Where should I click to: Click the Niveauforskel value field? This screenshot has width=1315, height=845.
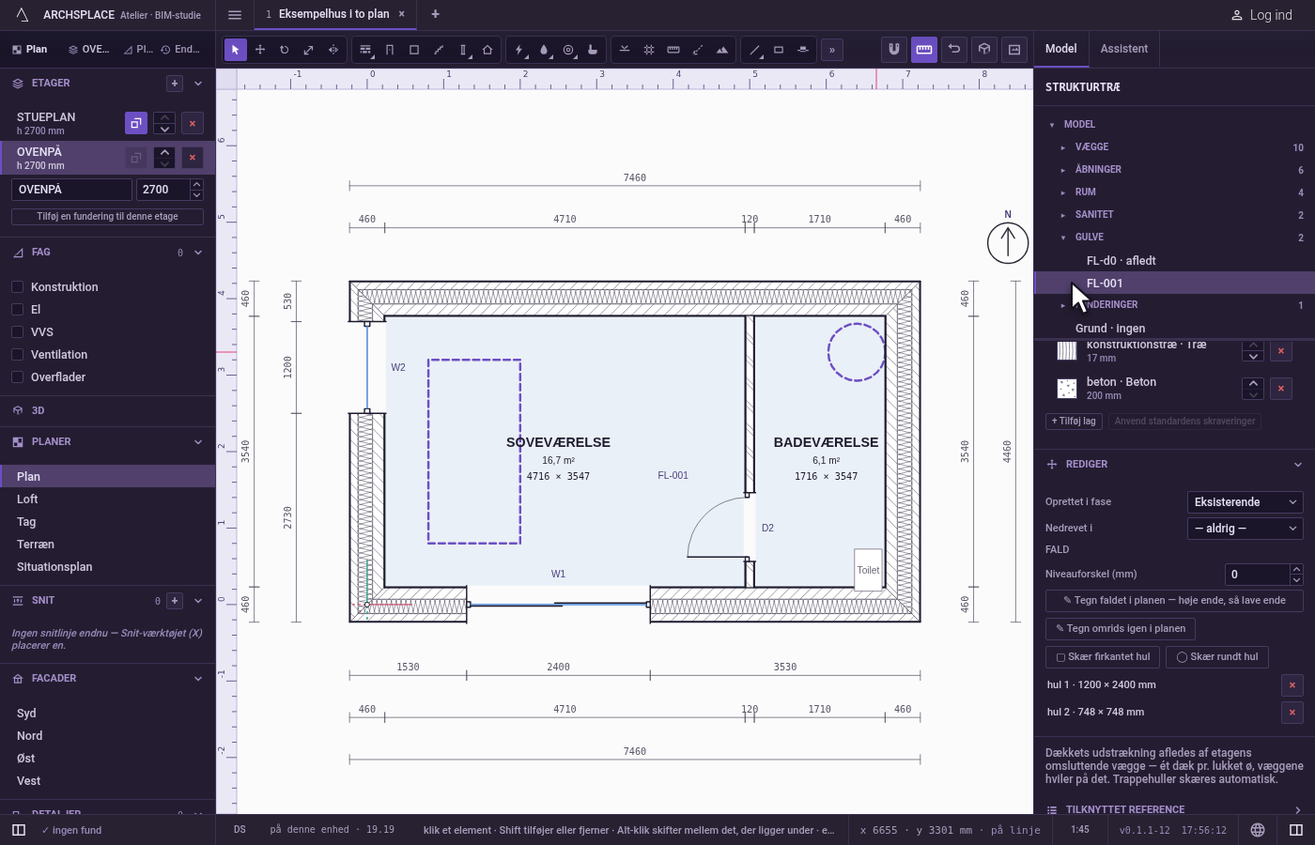pyautogui.click(x=1258, y=575)
